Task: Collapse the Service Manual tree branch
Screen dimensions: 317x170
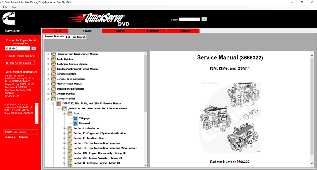Action: 48,98
